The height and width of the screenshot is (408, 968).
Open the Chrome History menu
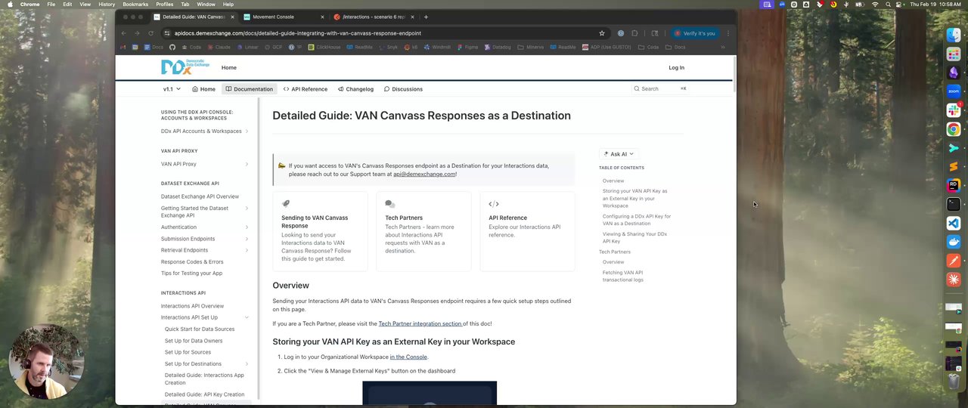(x=107, y=5)
